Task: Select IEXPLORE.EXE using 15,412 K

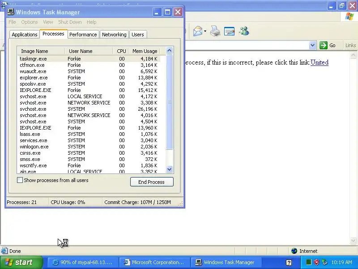Action: [89, 90]
